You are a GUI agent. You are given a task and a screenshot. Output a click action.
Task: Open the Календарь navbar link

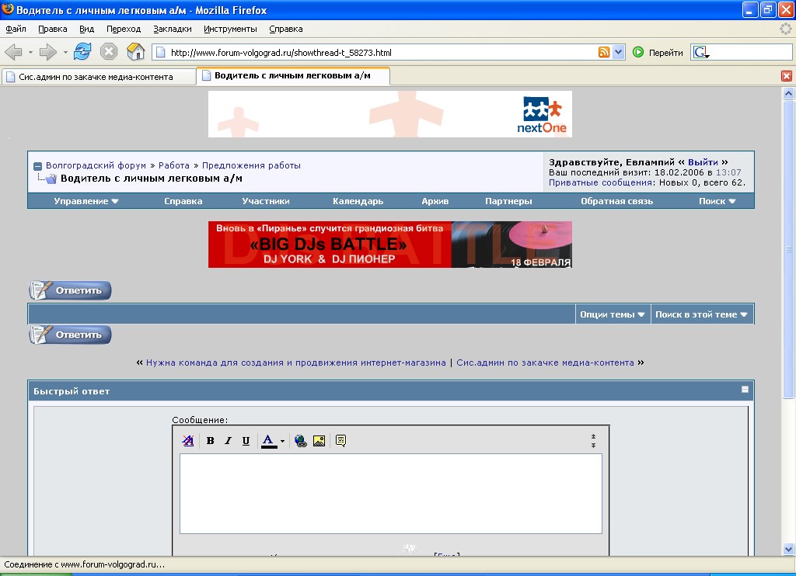pos(358,201)
